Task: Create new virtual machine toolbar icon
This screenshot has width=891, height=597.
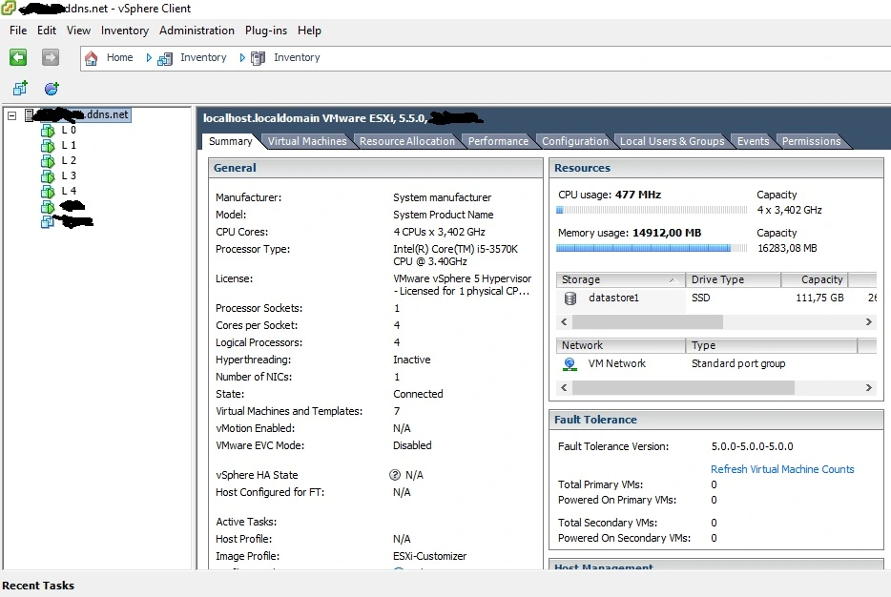Action: click(20, 88)
